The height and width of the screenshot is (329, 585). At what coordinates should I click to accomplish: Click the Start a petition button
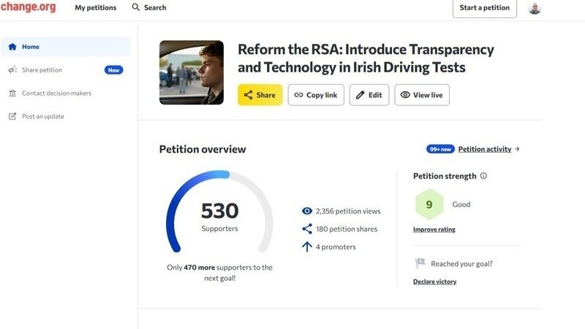click(484, 8)
